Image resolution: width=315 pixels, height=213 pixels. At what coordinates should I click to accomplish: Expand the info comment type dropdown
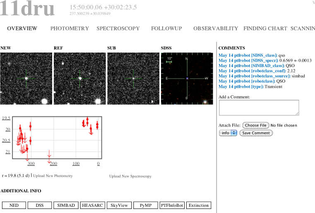pos(228,133)
